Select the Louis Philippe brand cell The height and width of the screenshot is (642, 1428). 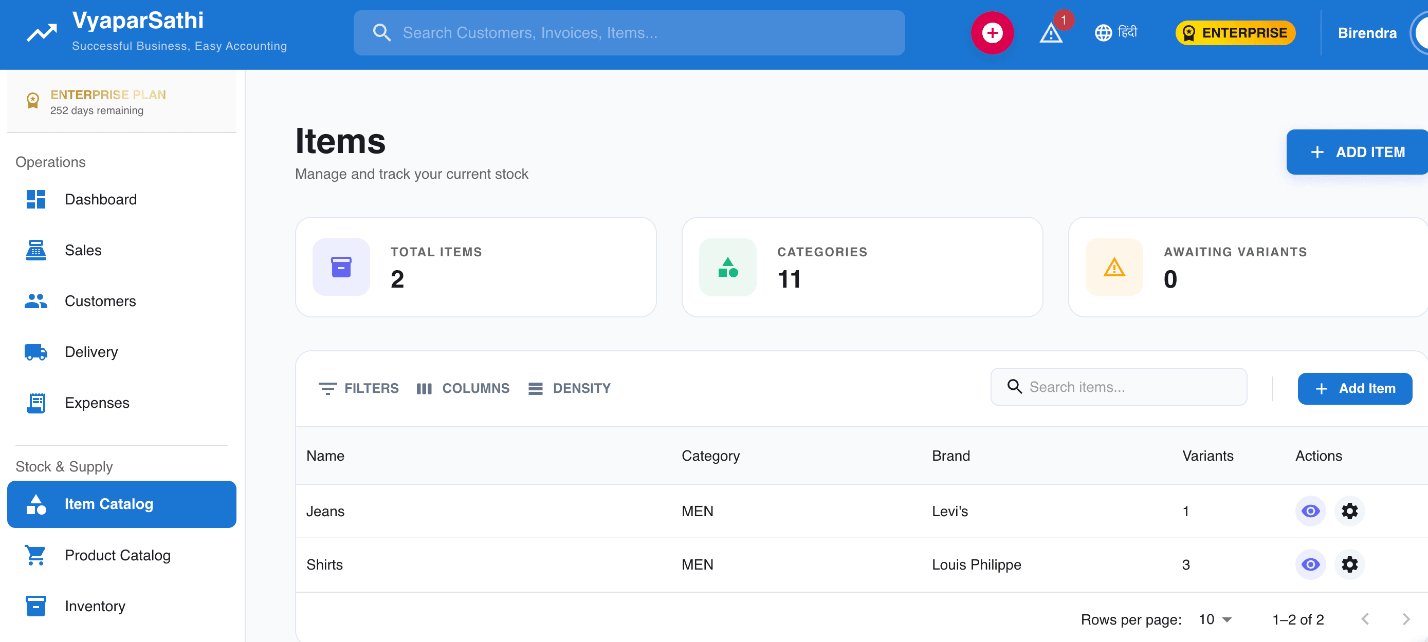(x=976, y=564)
